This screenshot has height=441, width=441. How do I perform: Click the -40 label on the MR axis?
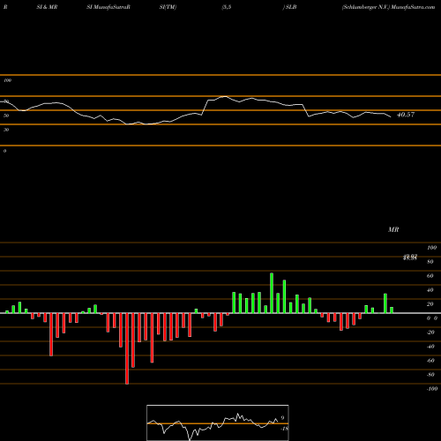point(430,347)
